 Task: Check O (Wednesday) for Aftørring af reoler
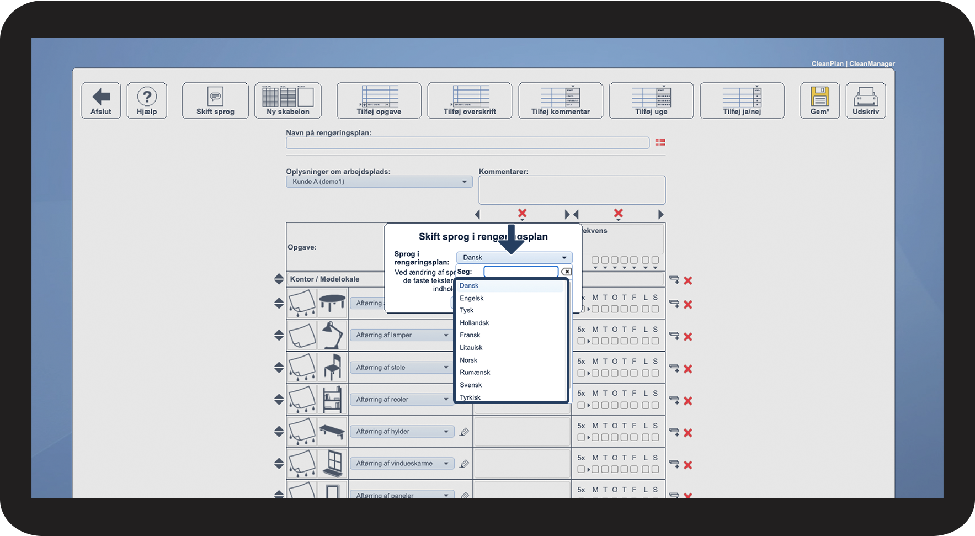pos(615,405)
